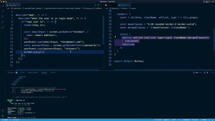Viewport: 215px width, 121px height.
Task: Click the lightbulb code action on line 24
Action: [115, 37]
